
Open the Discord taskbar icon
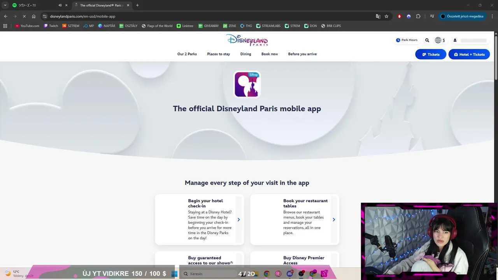point(289,274)
